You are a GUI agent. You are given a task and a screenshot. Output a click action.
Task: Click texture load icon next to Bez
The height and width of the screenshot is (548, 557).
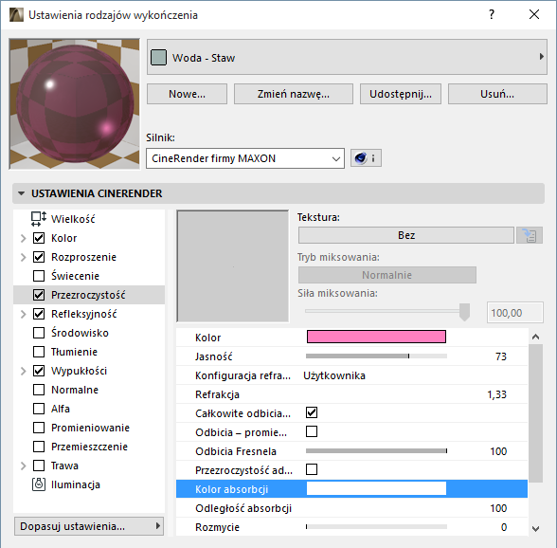(x=530, y=235)
